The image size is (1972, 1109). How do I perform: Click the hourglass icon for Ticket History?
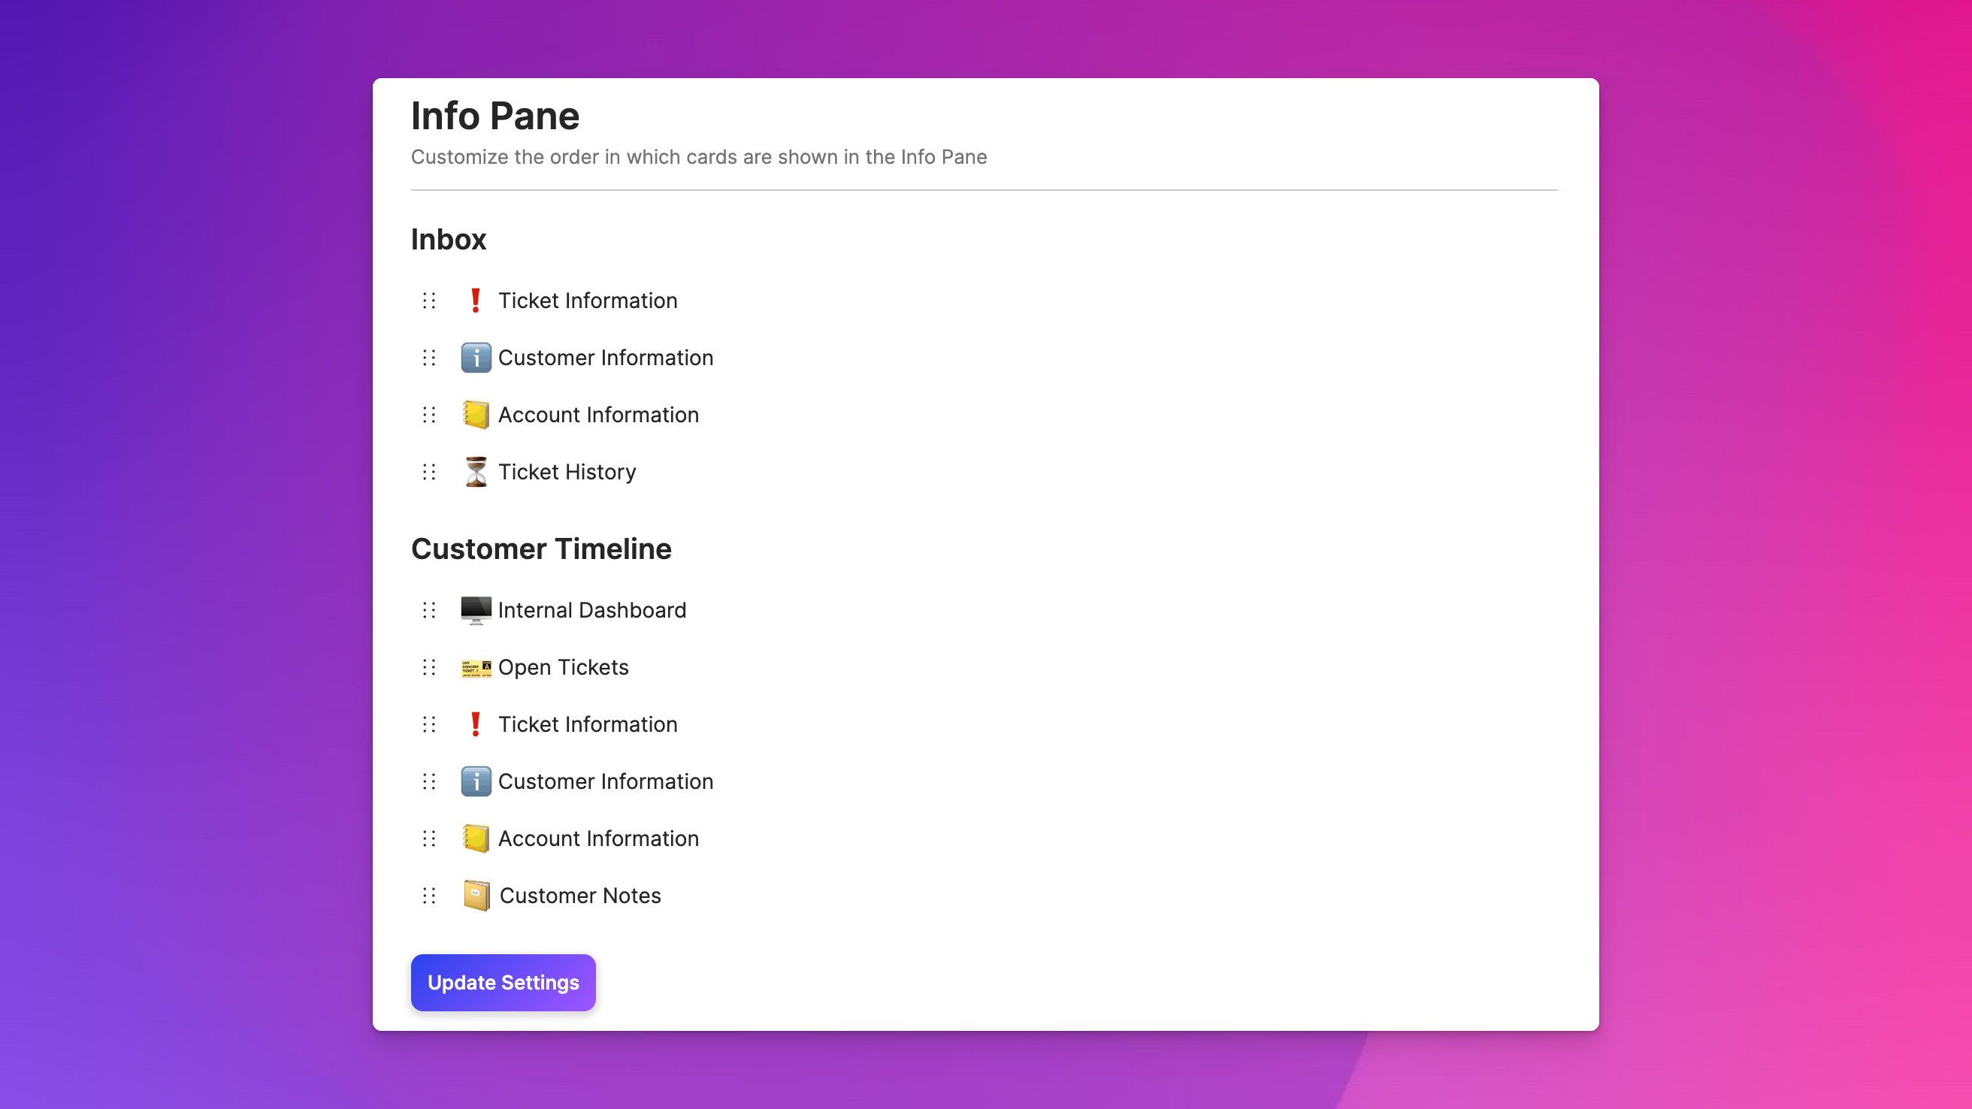[476, 471]
